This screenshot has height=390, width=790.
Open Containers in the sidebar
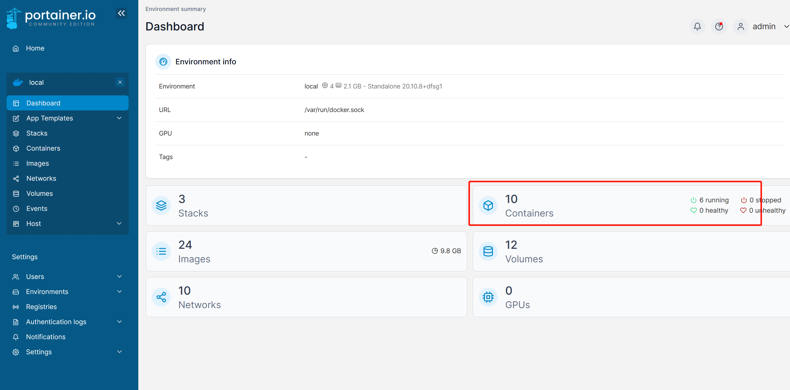[43, 148]
